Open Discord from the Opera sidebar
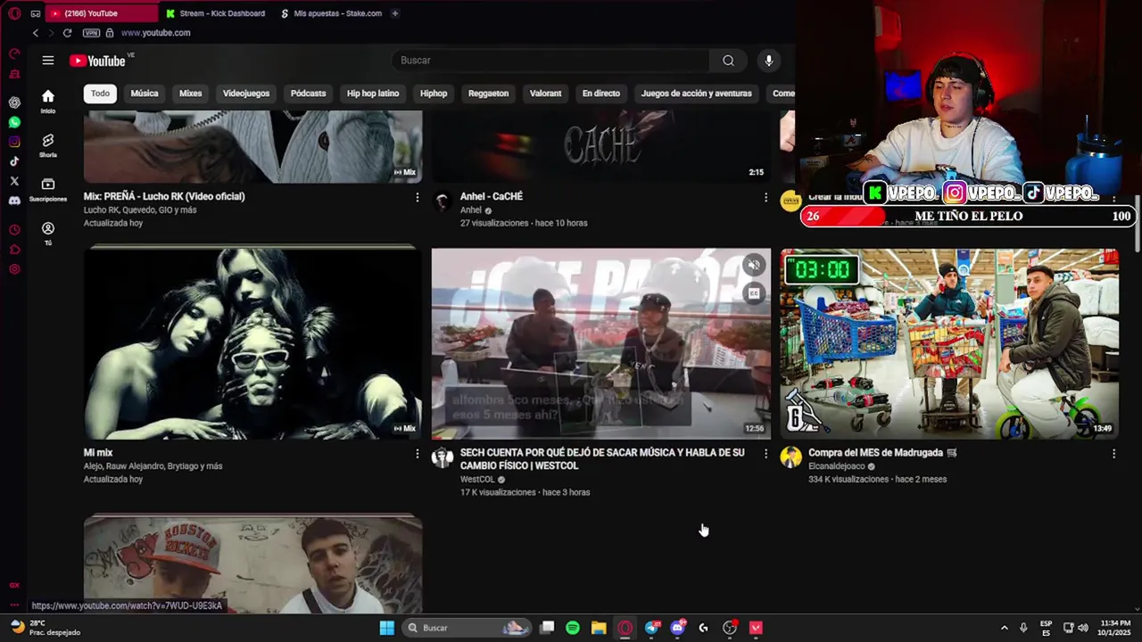 pyautogui.click(x=14, y=201)
